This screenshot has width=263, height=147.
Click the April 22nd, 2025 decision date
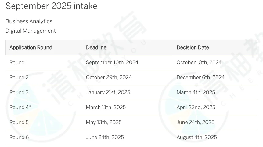196,108
